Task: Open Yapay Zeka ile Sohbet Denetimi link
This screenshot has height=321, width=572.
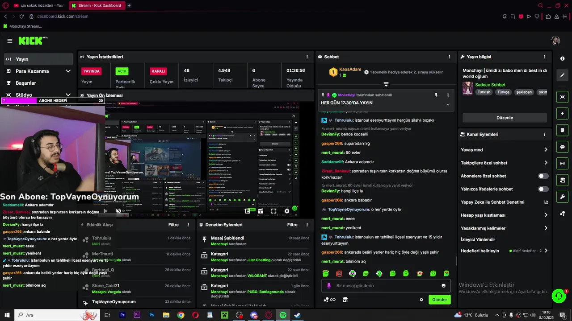Action: (505, 202)
